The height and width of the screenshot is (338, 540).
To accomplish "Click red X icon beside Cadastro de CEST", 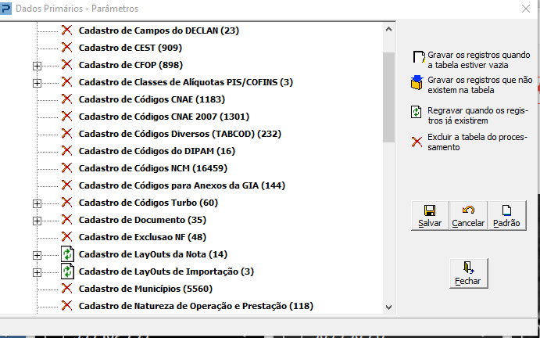I will tap(66, 47).
